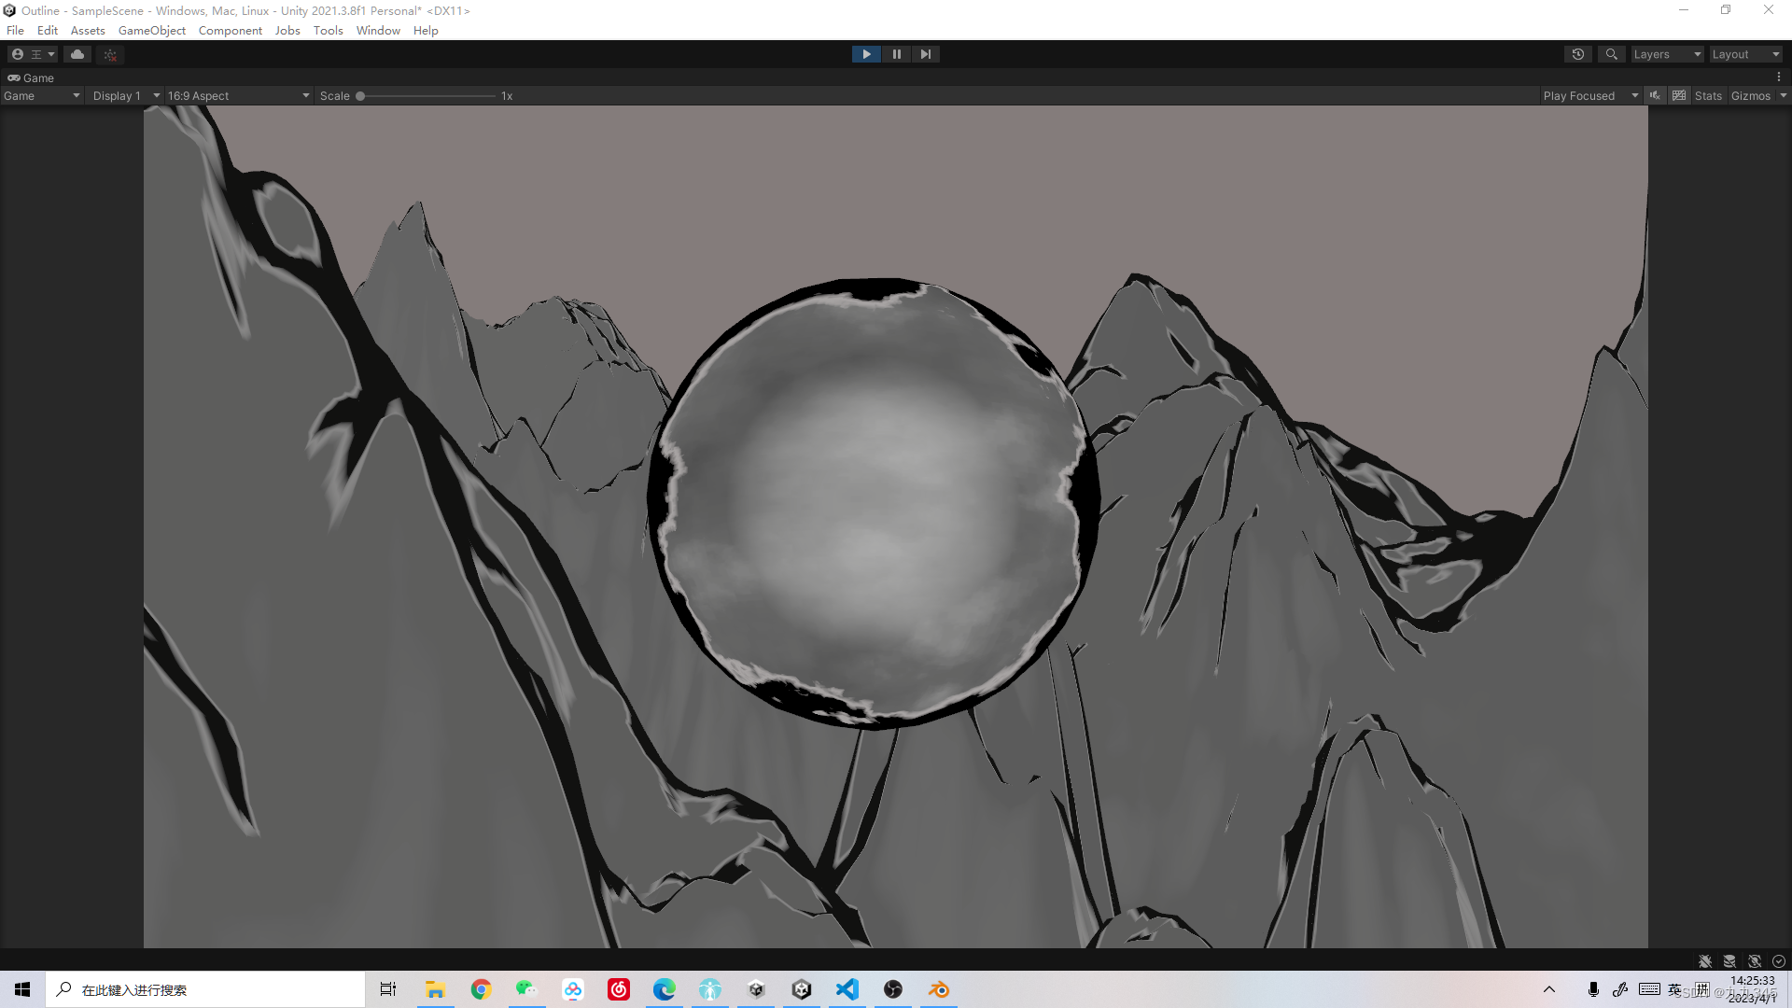Expand the Layers dropdown
This screenshot has width=1792, height=1008.
tap(1667, 54)
